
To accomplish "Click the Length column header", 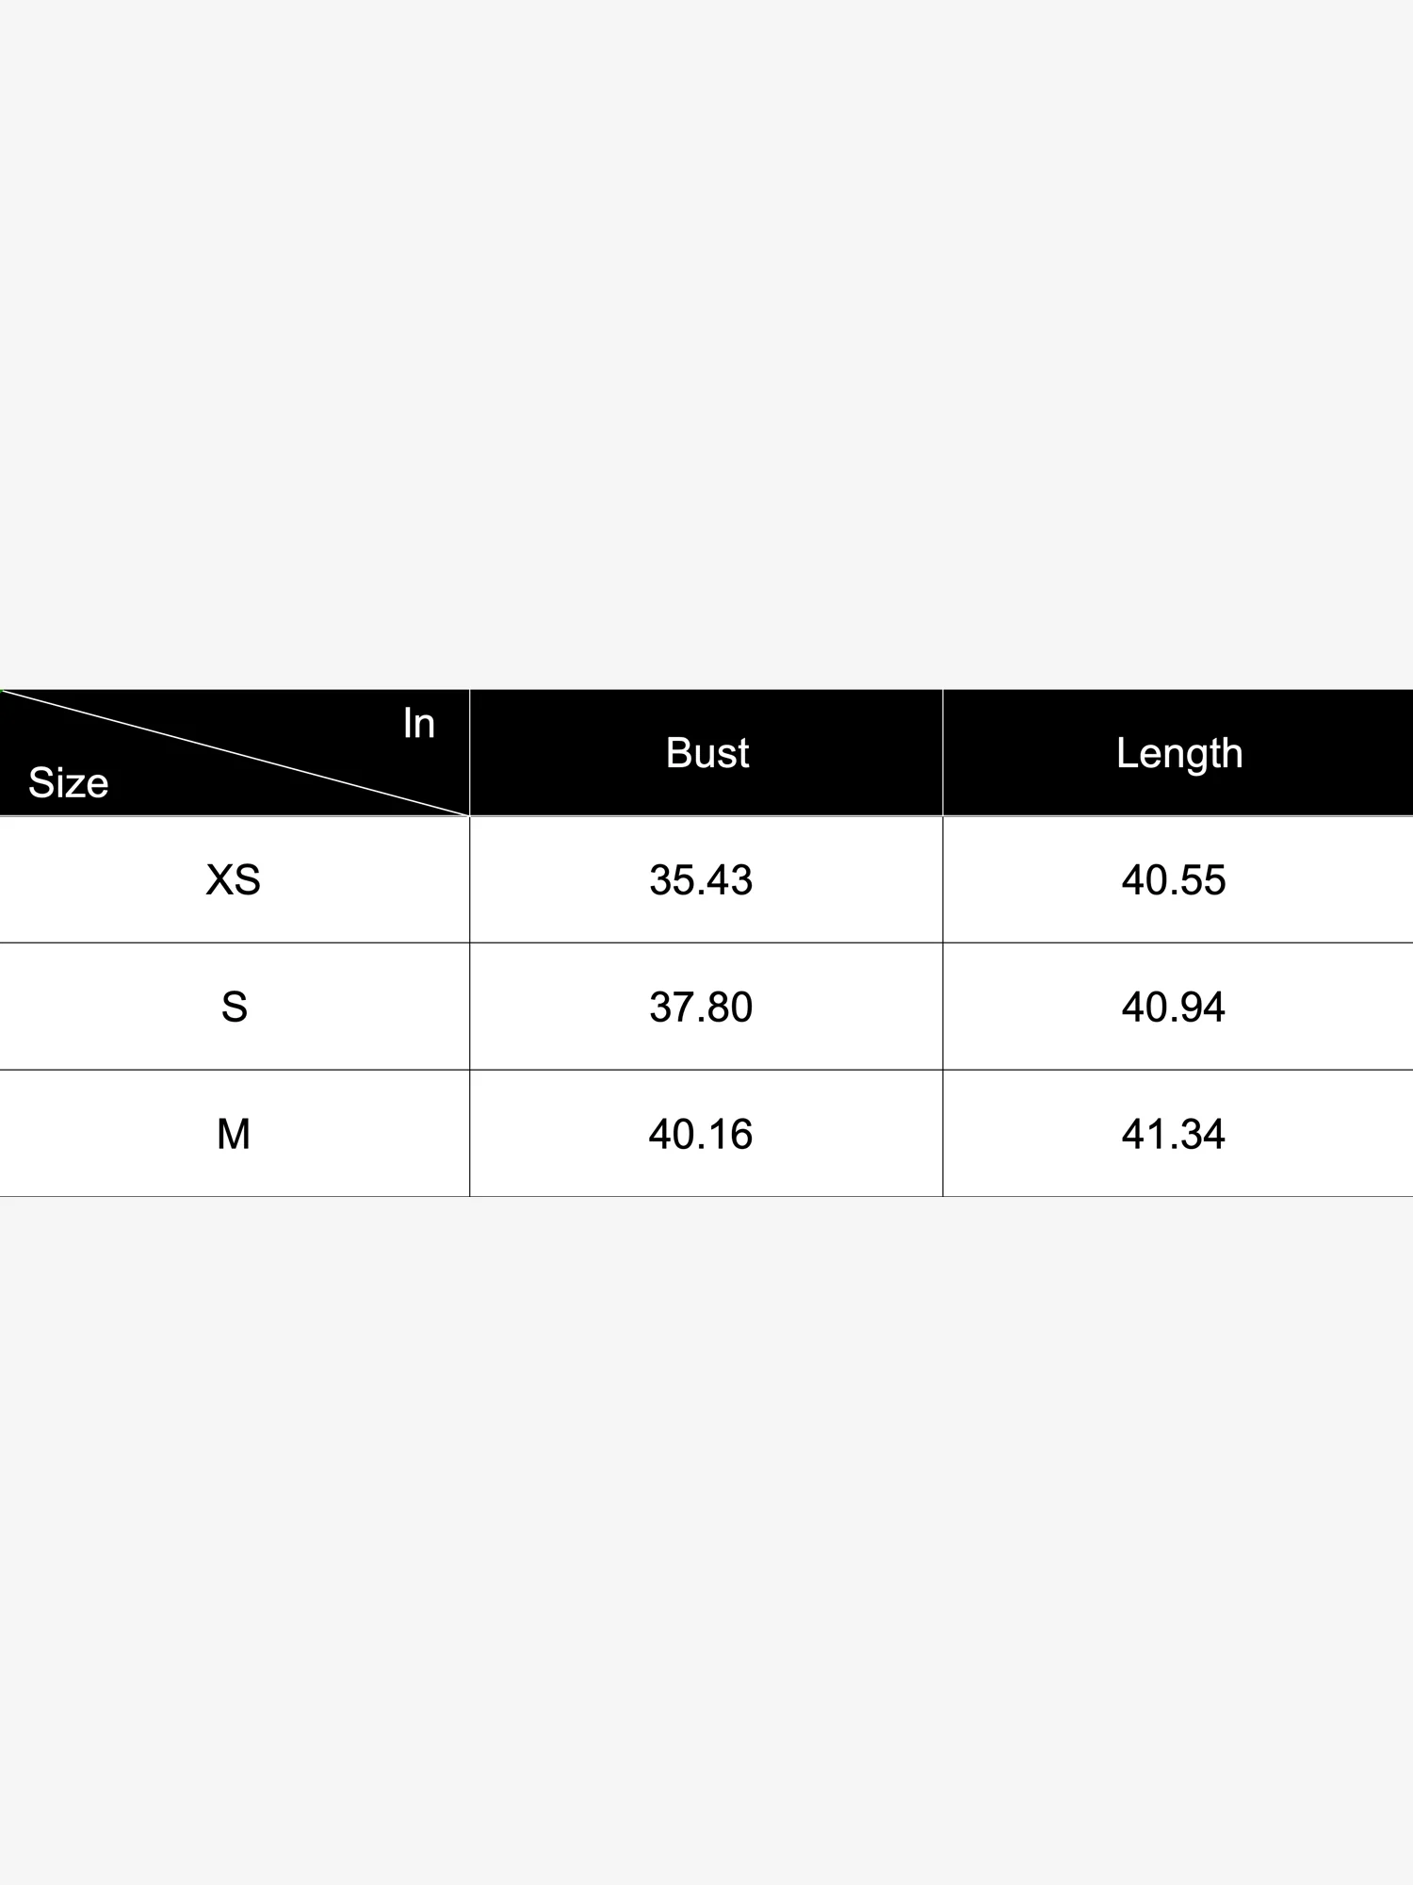I will [1178, 753].
